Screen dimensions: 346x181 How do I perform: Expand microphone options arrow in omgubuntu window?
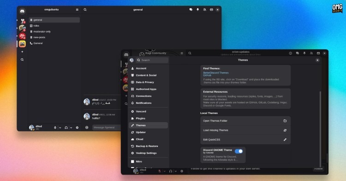click(60, 128)
